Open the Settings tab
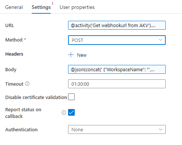182x145 pixels. (41, 7)
